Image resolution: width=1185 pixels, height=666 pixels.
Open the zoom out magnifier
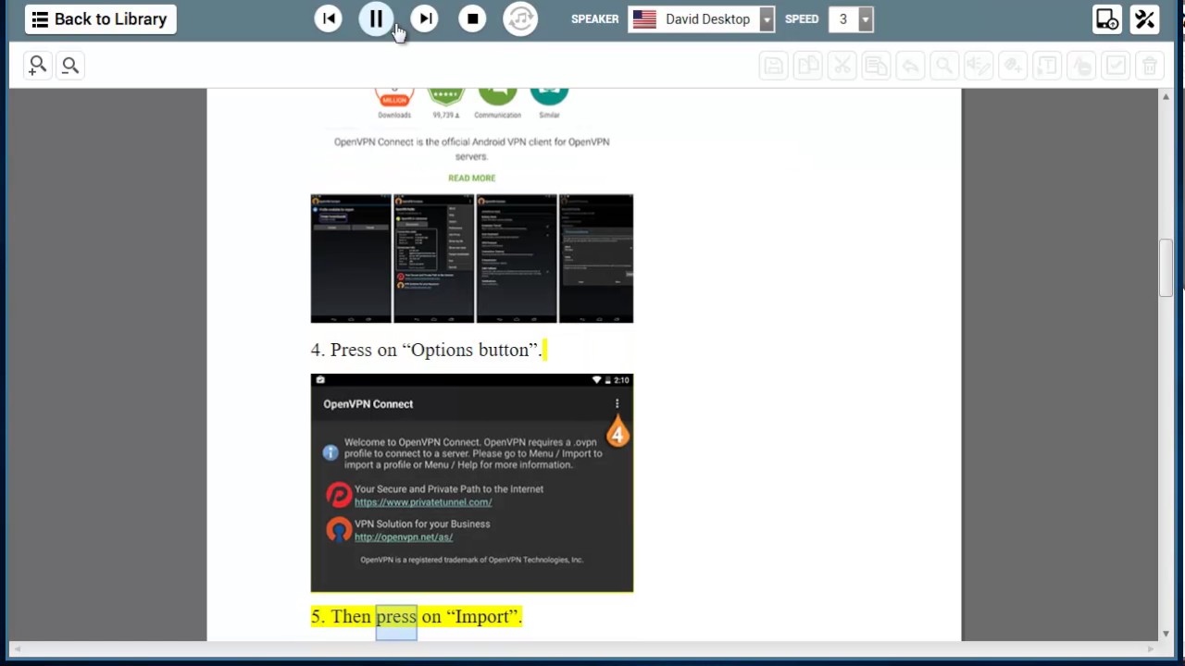tap(70, 65)
